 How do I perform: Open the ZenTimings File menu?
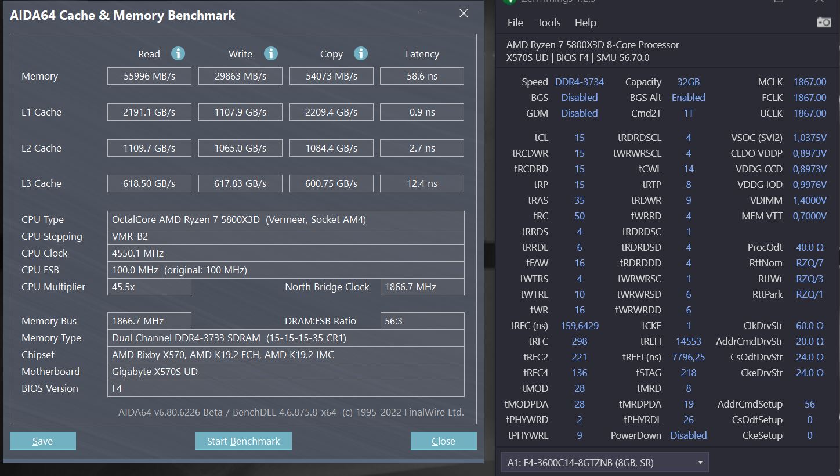coord(515,23)
